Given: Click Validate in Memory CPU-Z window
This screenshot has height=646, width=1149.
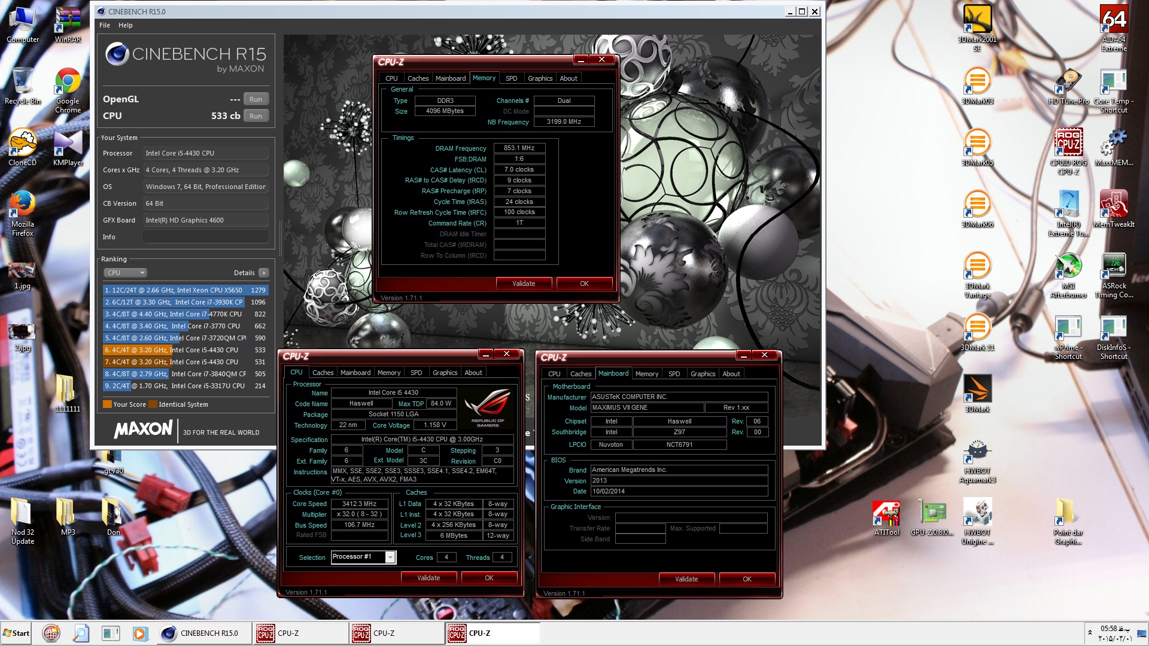Looking at the screenshot, I should click(x=524, y=284).
